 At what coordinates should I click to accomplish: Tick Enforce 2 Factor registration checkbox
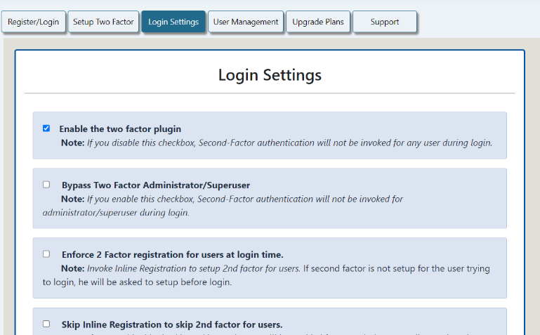click(46, 254)
